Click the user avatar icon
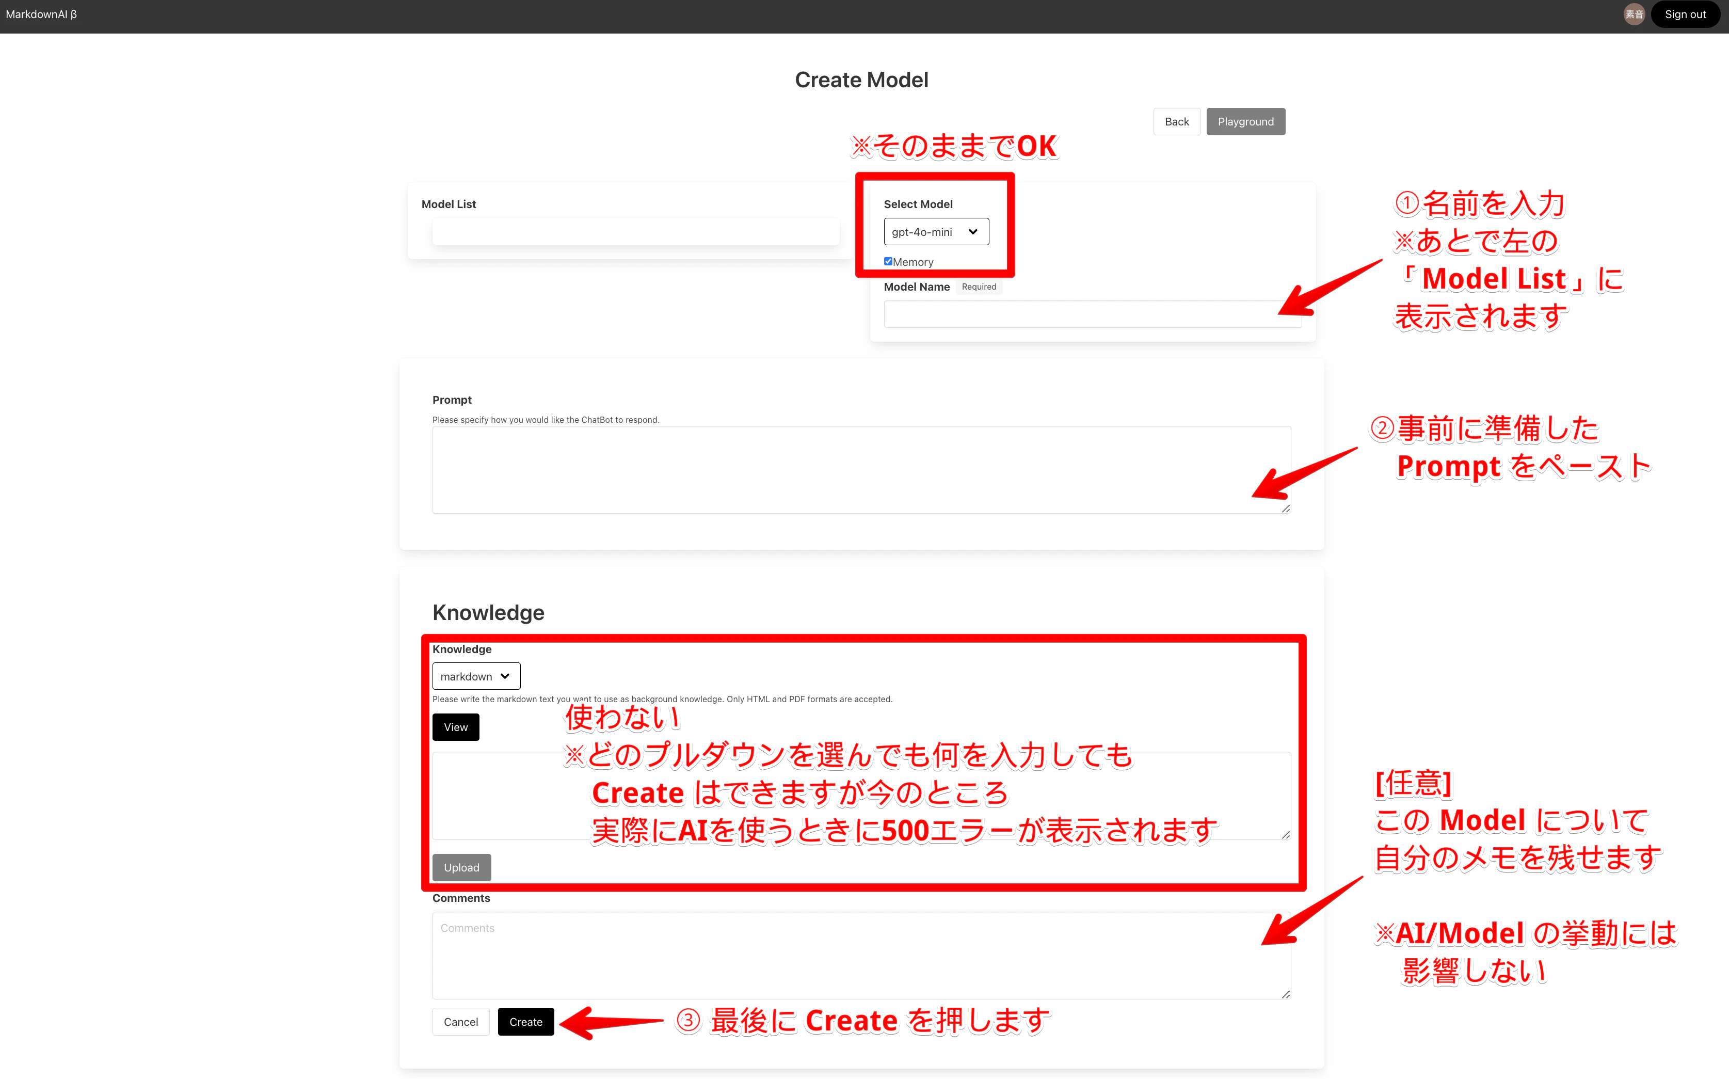 tap(1634, 14)
